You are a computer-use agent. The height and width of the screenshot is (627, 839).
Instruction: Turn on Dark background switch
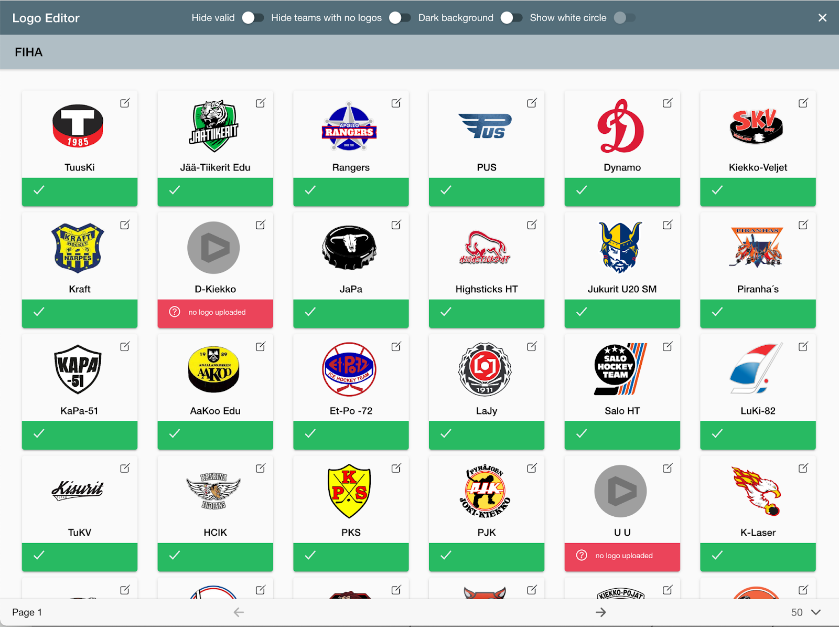511,18
